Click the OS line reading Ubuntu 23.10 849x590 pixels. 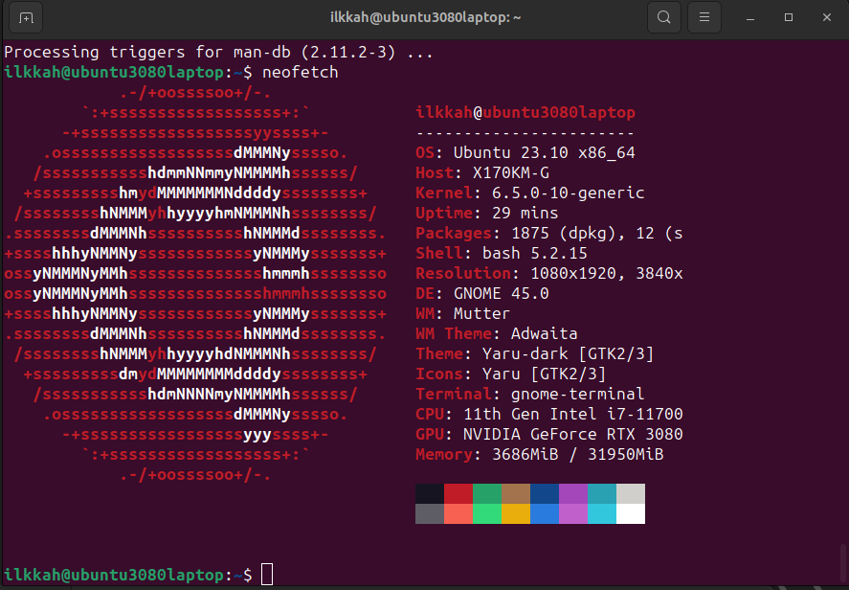tap(525, 153)
